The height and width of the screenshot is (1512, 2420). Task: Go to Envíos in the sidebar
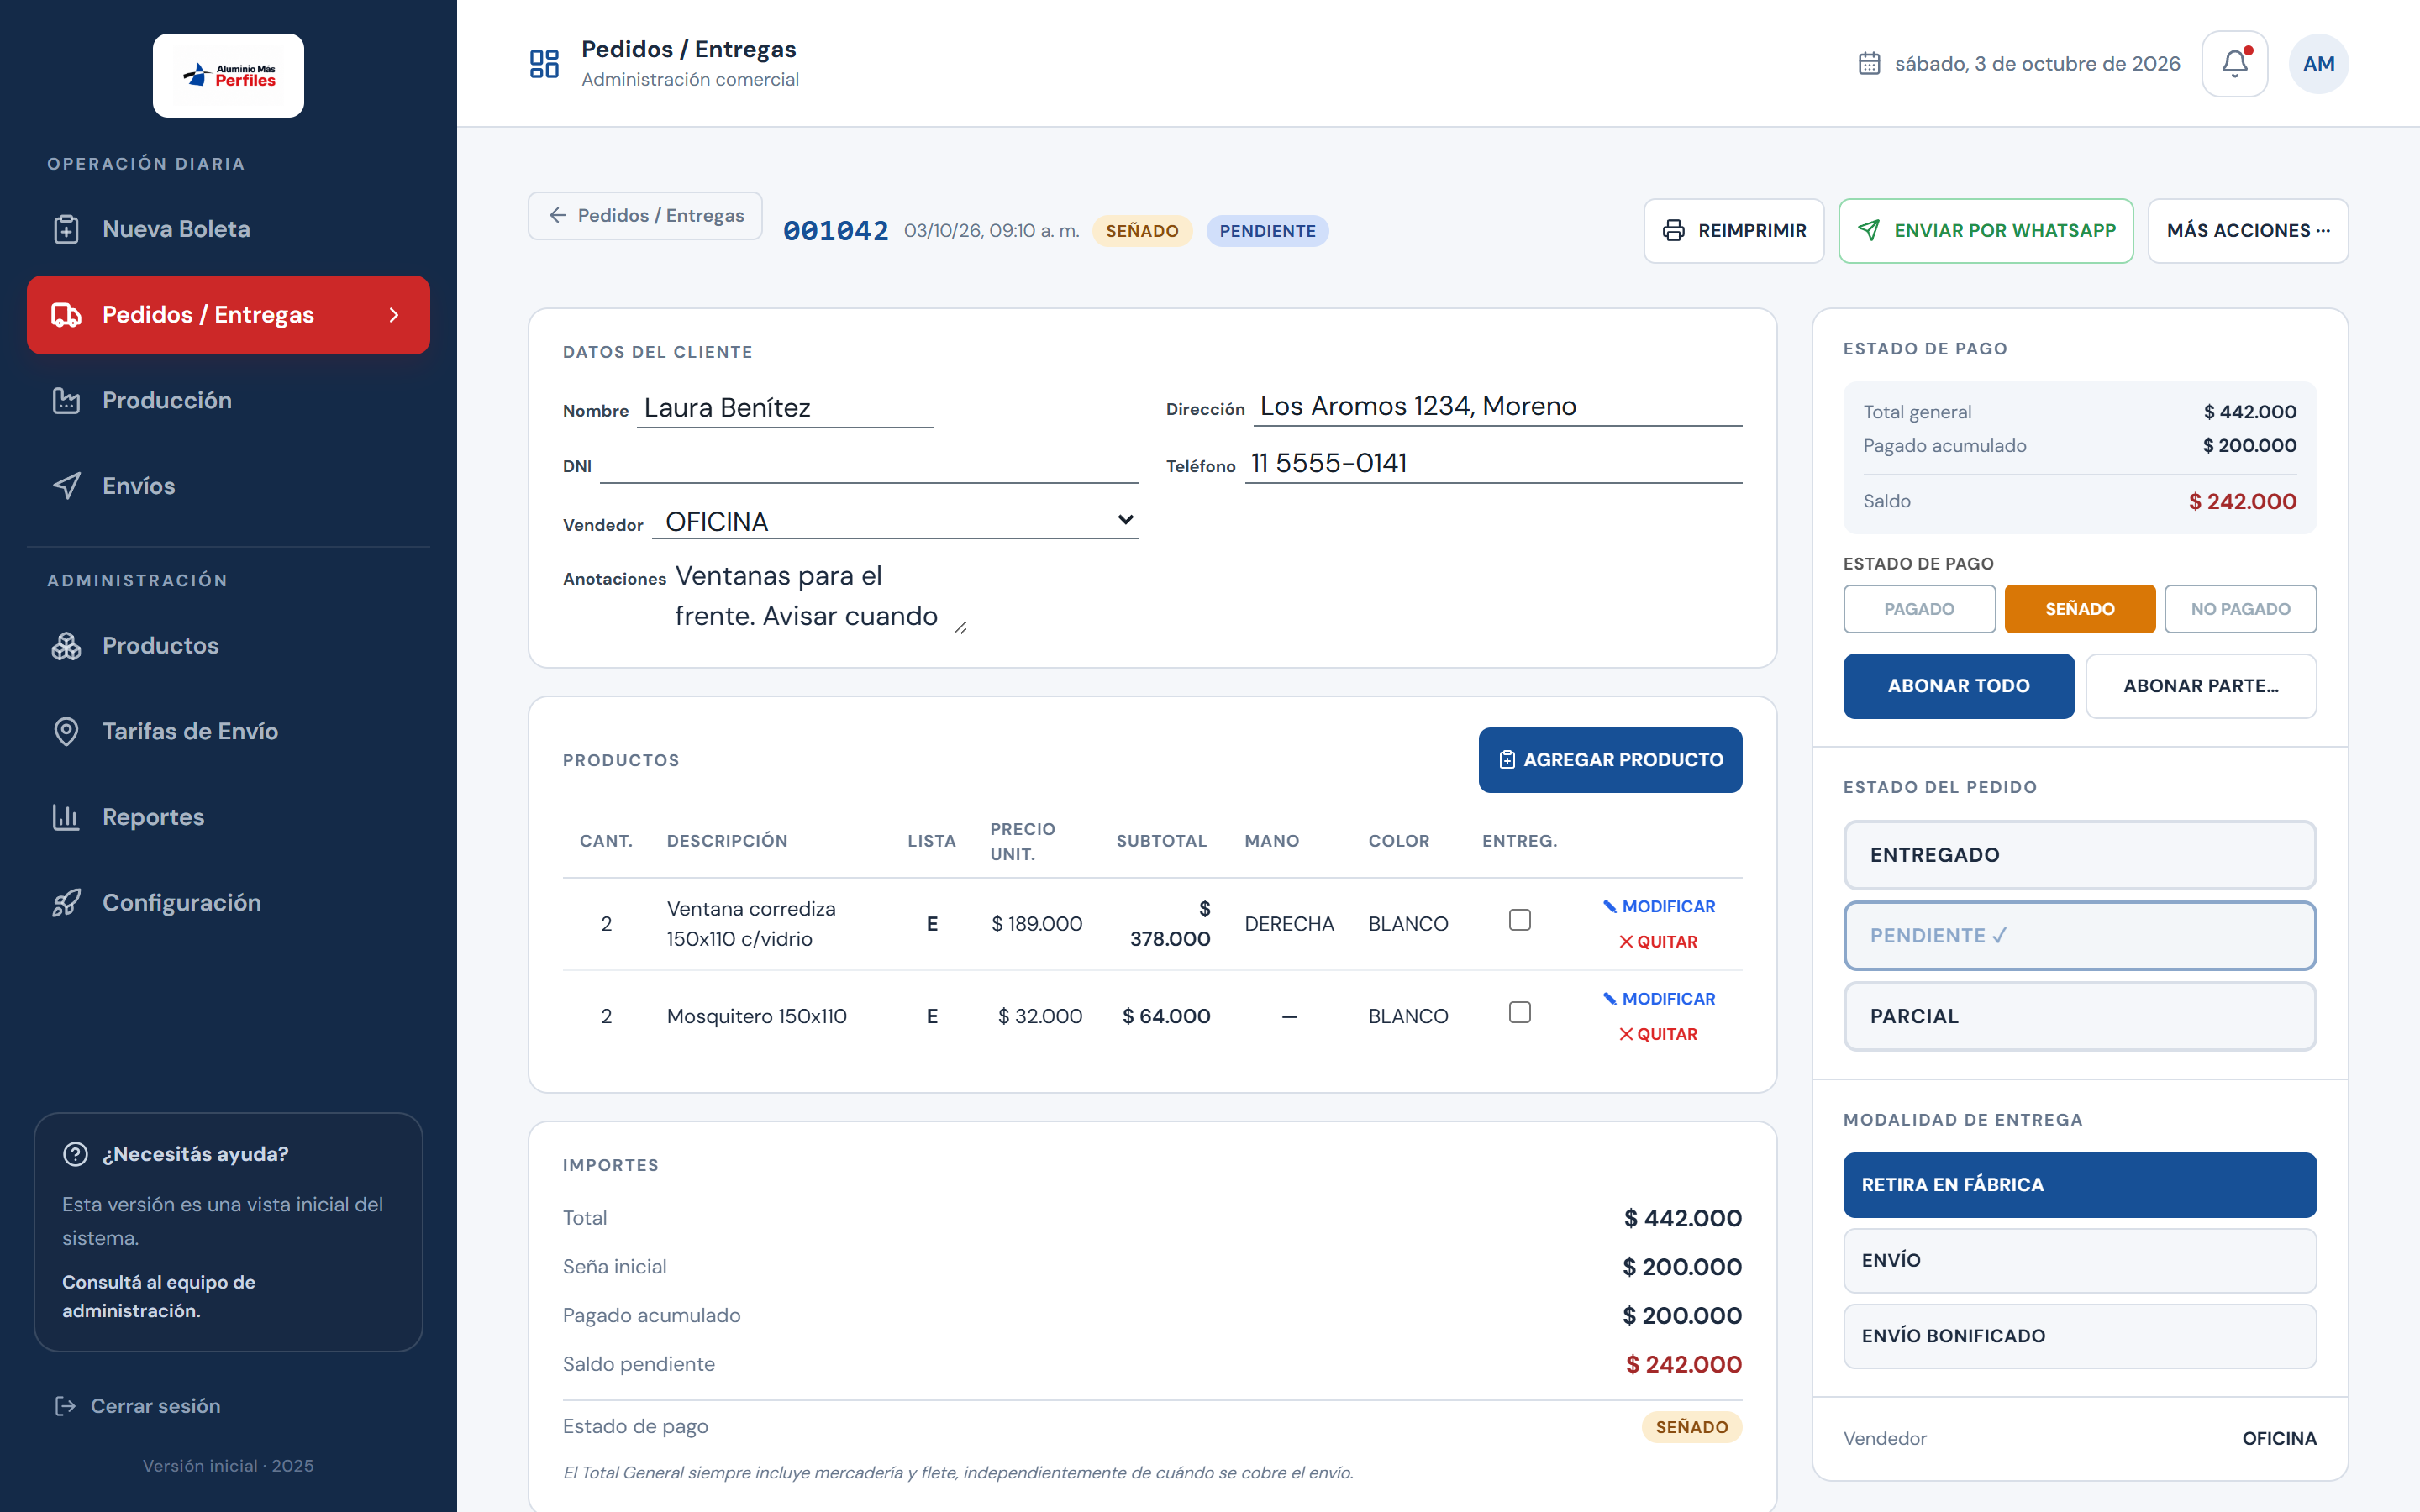click(x=228, y=486)
